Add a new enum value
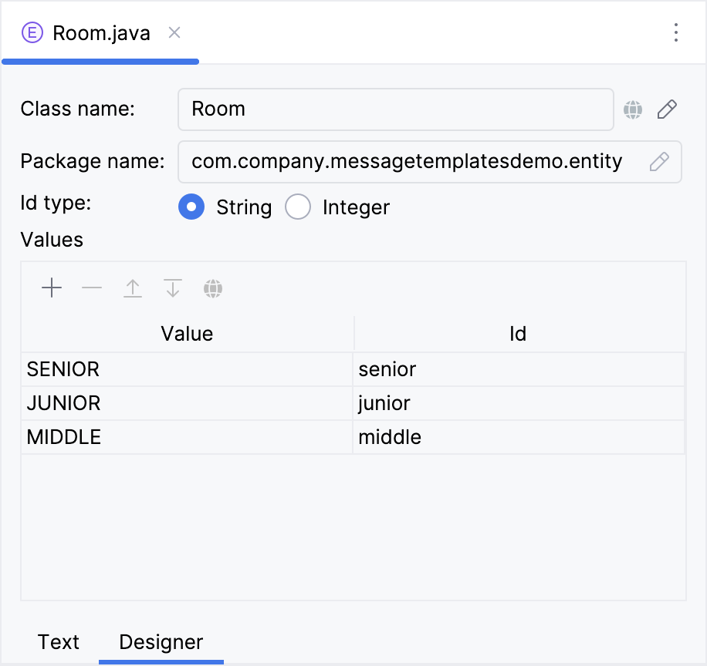 (x=51, y=288)
